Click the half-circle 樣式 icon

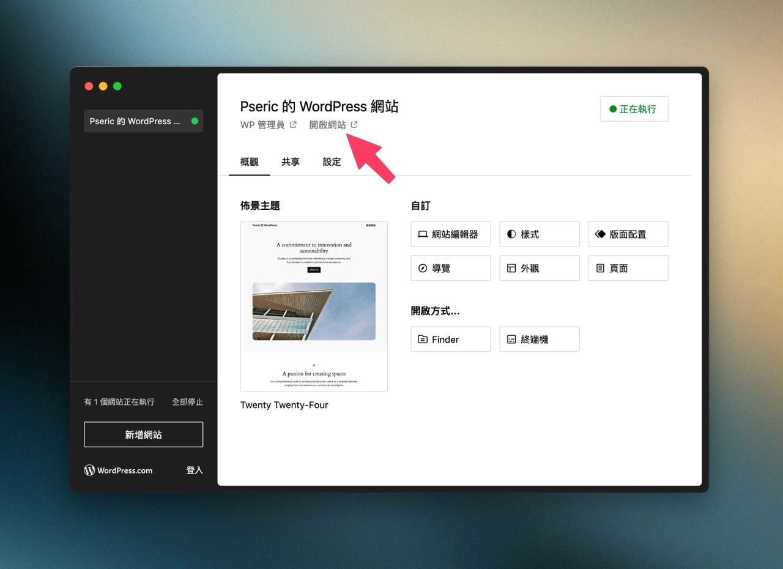coord(511,234)
